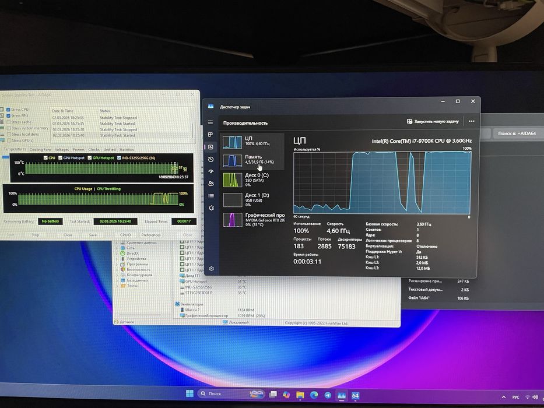Image resolution: width=544 pixels, height=408 pixels.
Task: Select ST1SG2SE3D01 P temperature row
Action: (214, 293)
